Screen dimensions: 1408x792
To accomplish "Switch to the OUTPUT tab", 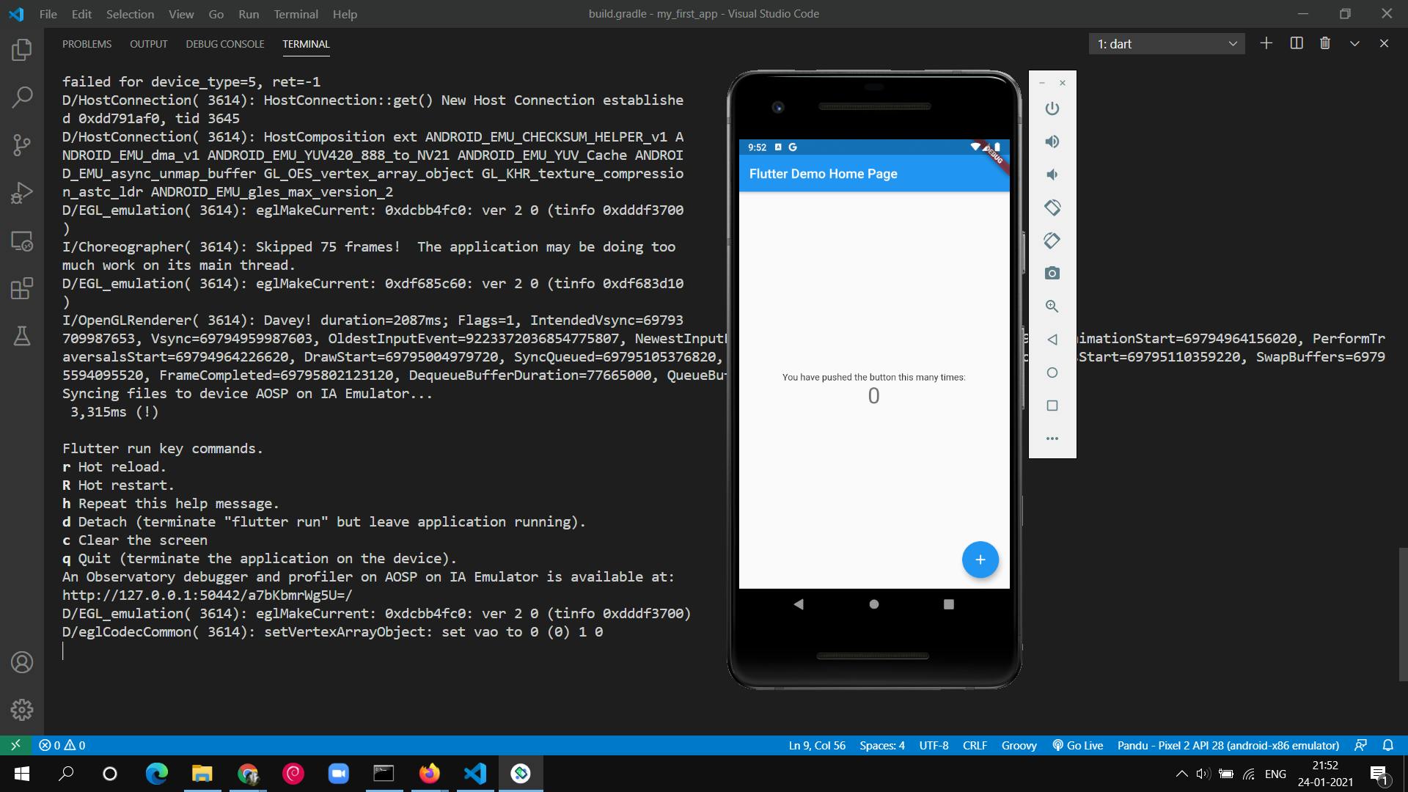I will pyautogui.click(x=149, y=44).
